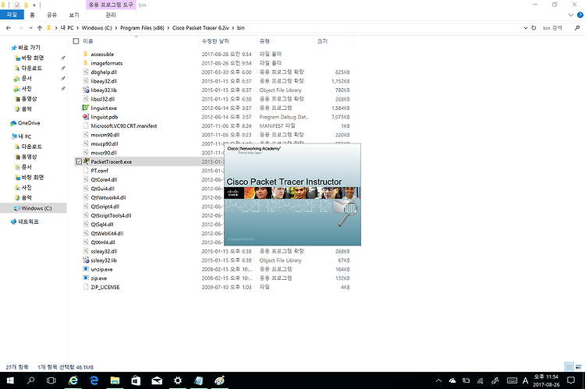
Task: Click the Back navigation arrow
Action: pos(9,28)
